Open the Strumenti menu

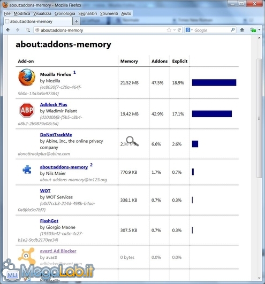coord(109,13)
